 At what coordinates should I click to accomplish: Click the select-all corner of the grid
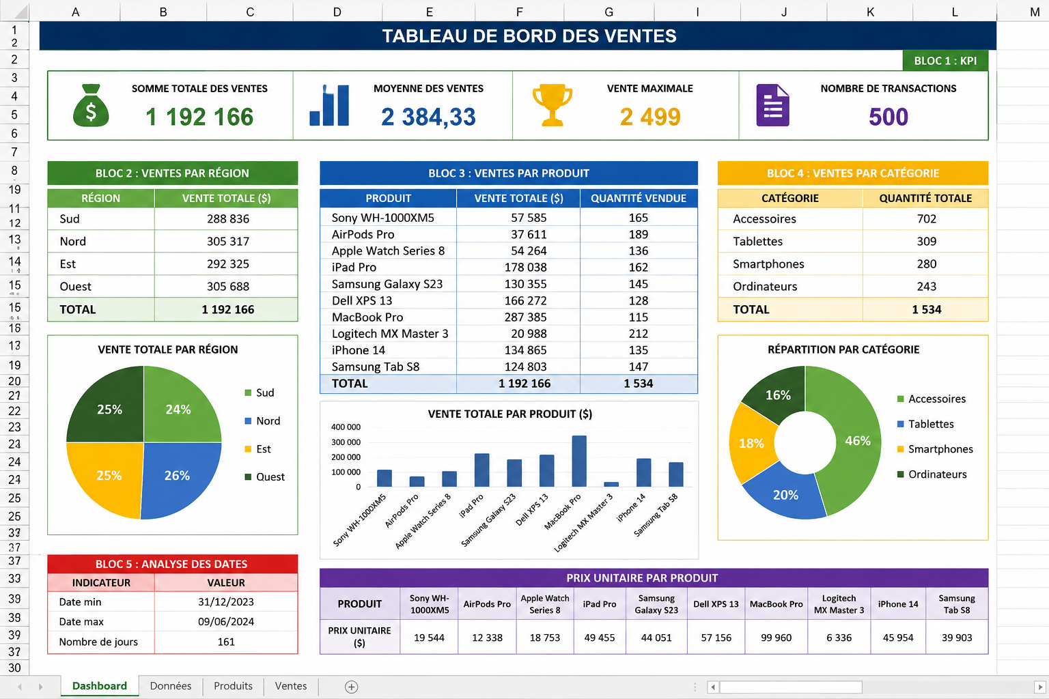[x=14, y=11]
